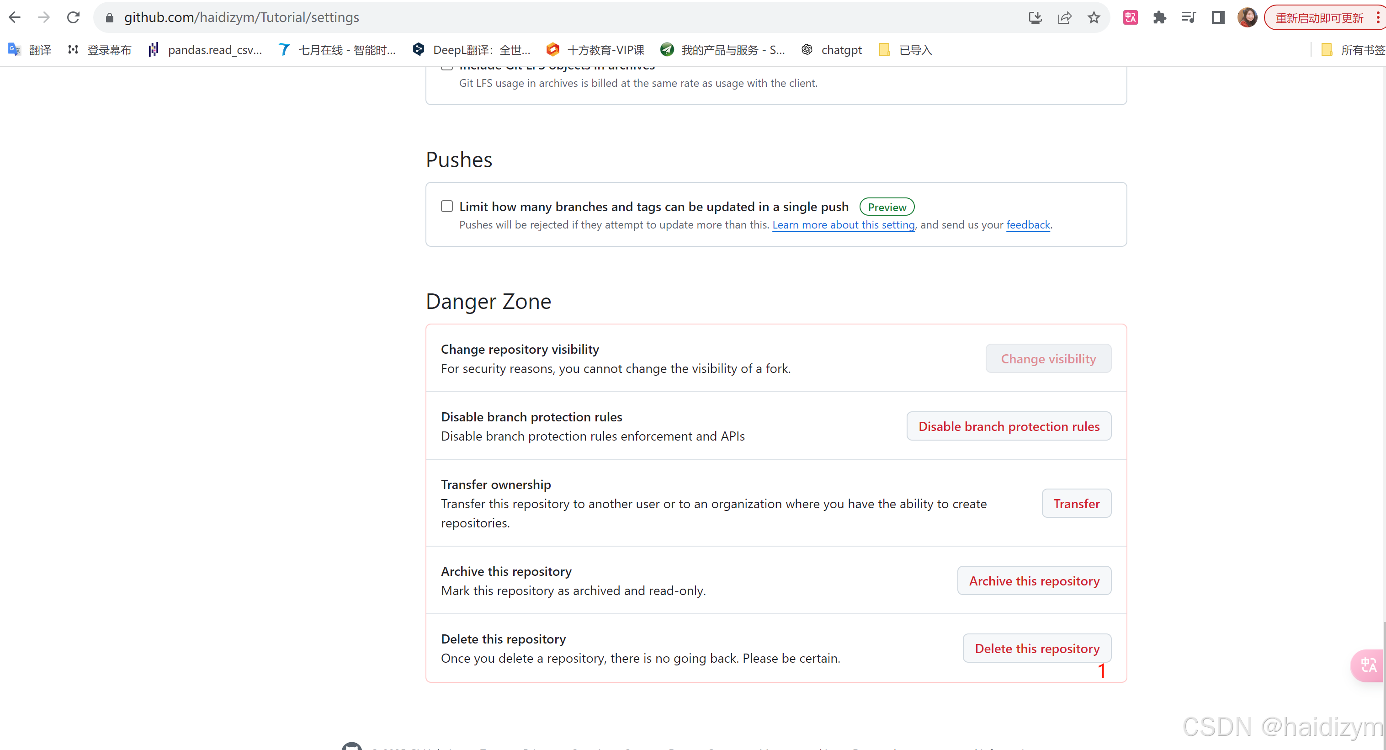Screen dimensions: 1386x750
Task: Bookmark this page with the star icon
Action: point(1093,18)
